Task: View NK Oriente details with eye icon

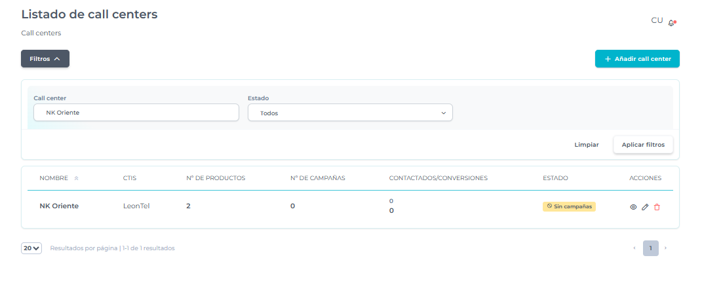Action: (633, 207)
